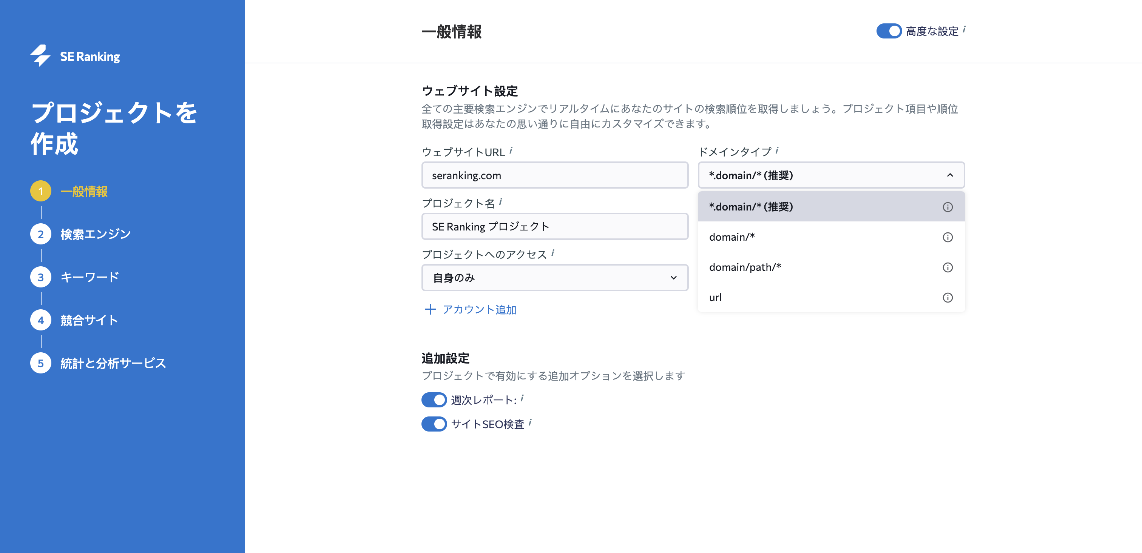This screenshot has height=553, width=1142.
Task: Click the ウェブサイトURL input field
Action: point(554,175)
